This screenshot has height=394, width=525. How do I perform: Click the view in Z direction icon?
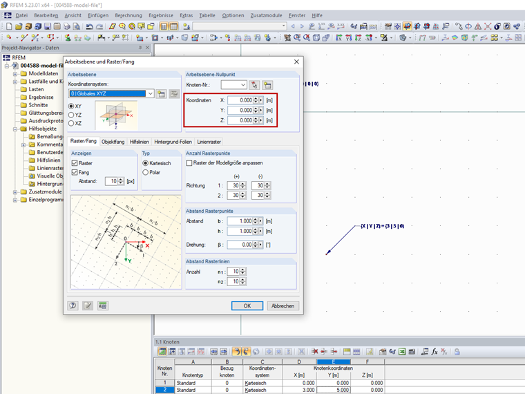(359, 37)
